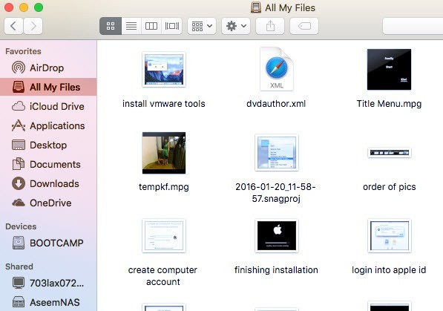Open OneDrive in the sidebar
This screenshot has height=311, width=443.
[48, 203]
